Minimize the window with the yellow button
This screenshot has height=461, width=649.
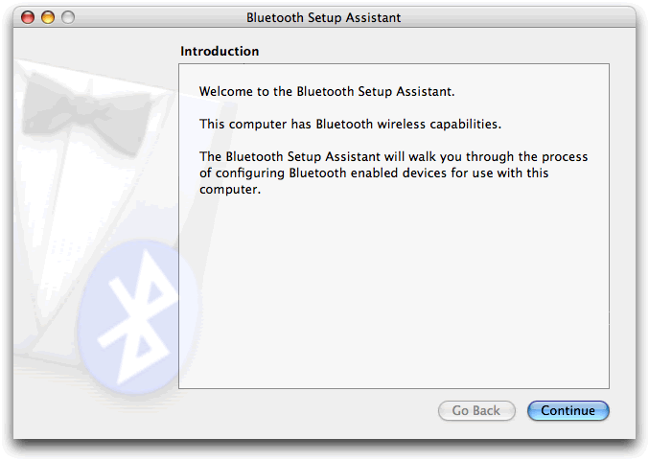tap(47, 17)
